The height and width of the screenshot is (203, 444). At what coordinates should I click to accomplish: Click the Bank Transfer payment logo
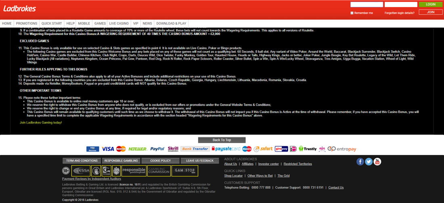click(195, 149)
